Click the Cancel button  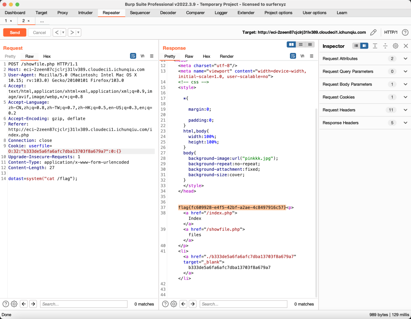tap(39, 32)
